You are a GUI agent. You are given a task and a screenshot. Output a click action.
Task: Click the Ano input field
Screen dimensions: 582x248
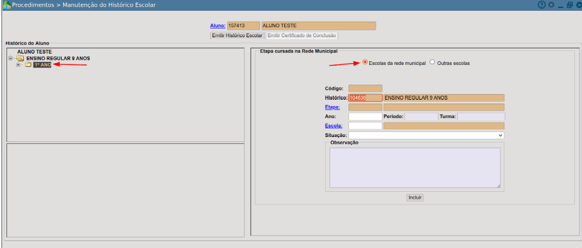(x=365, y=117)
